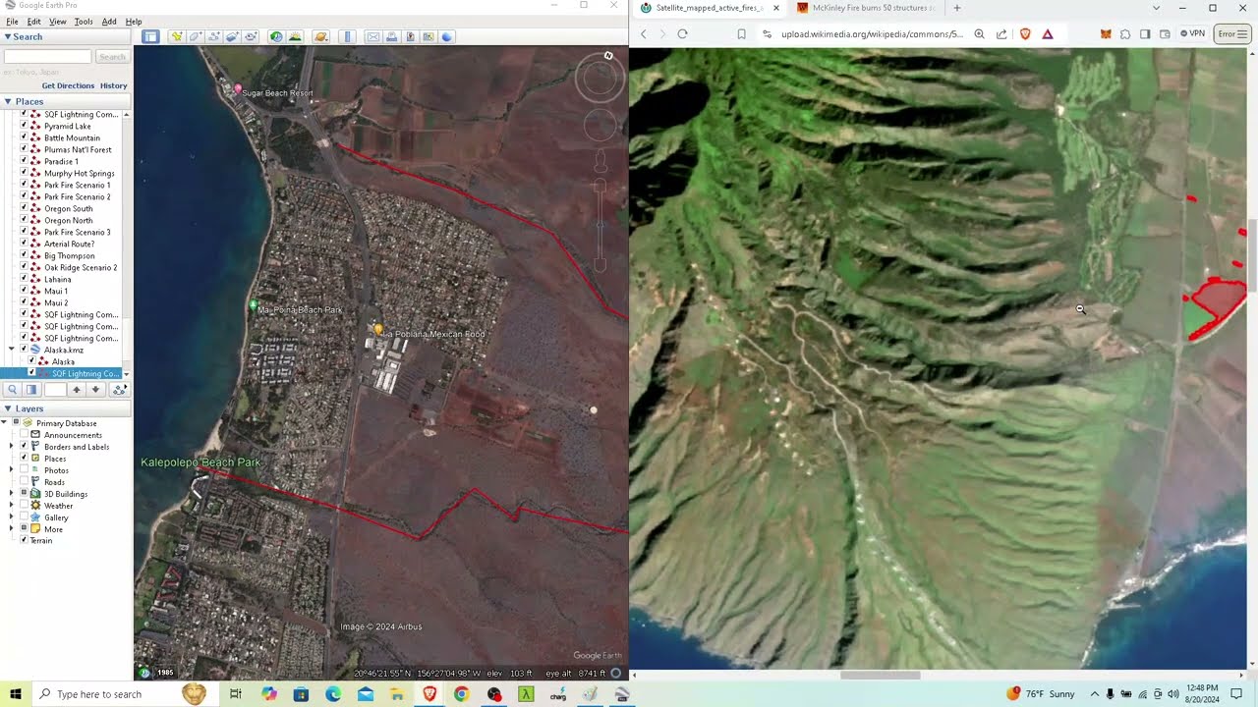Open the Add menu
1258x707 pixels.
tap(109, 22)
